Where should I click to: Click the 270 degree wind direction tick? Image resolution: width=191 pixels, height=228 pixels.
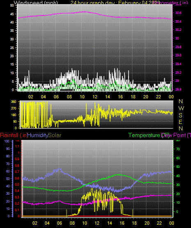coord(14,108)
